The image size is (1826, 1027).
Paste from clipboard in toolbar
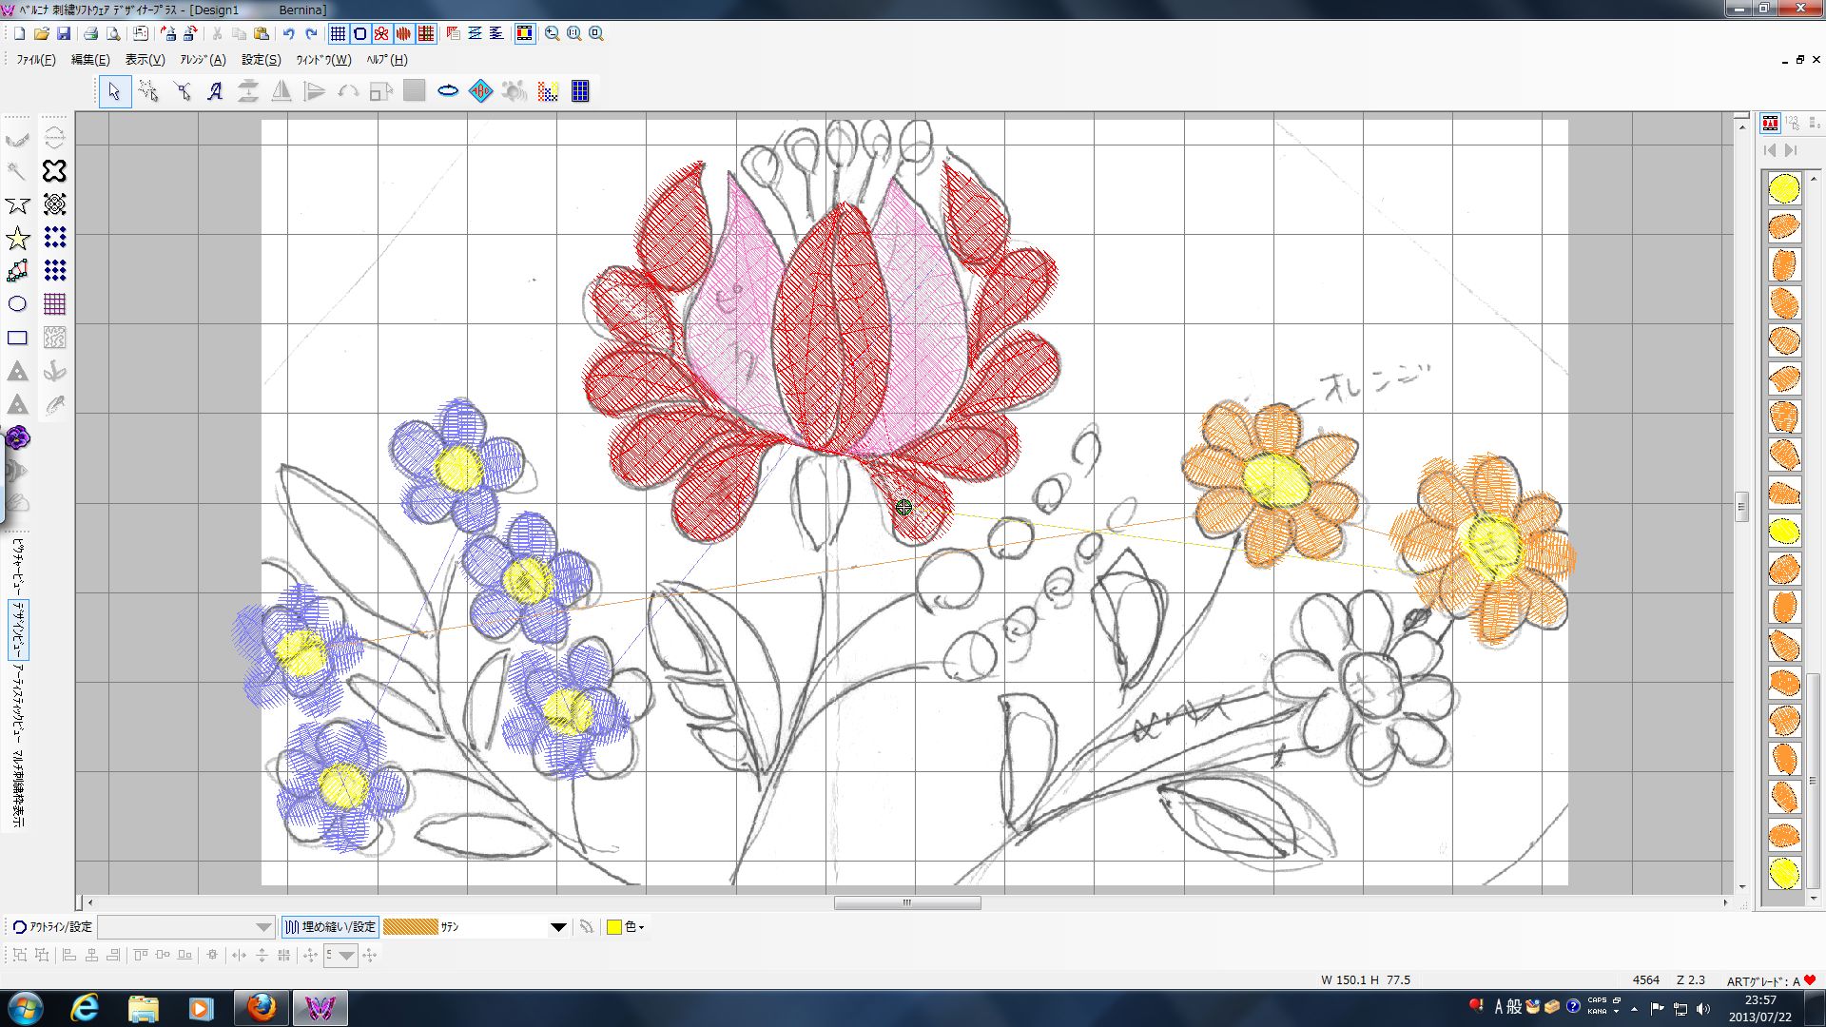click(x=262, y=33)
